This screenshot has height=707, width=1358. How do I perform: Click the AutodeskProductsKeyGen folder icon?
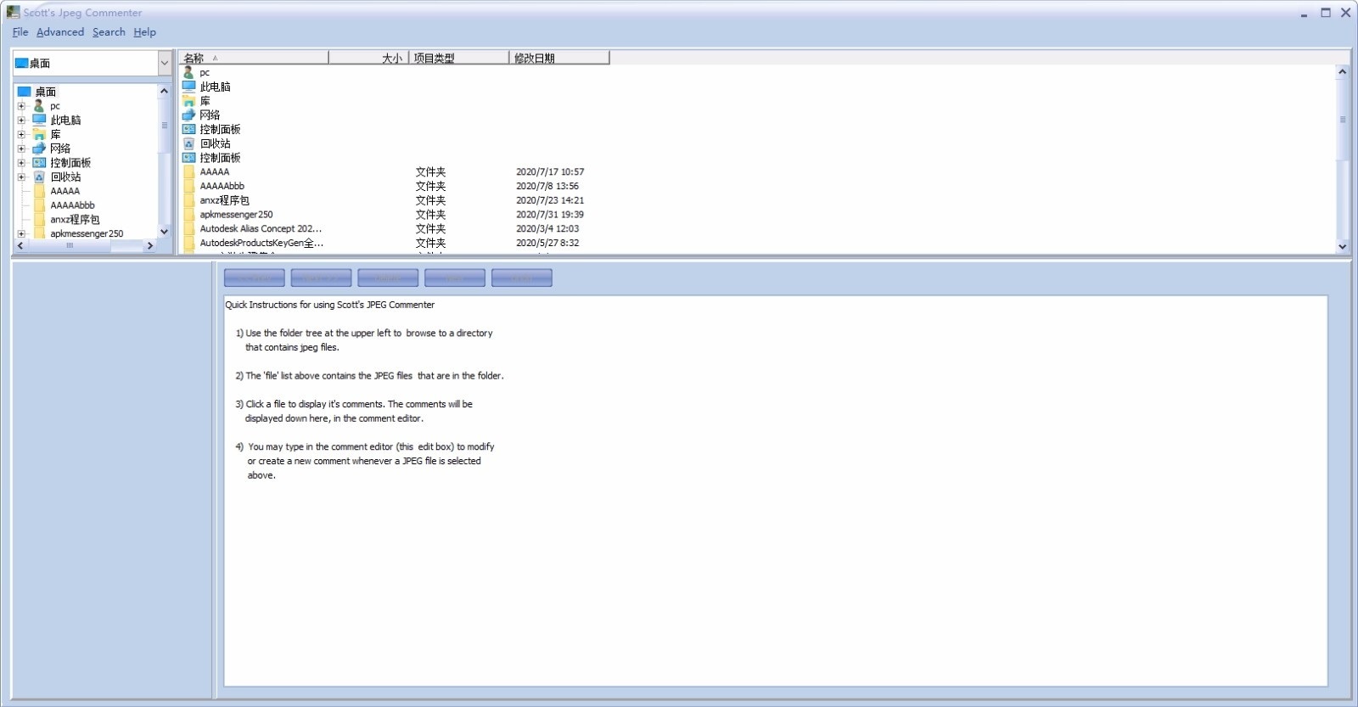[189, 243]
